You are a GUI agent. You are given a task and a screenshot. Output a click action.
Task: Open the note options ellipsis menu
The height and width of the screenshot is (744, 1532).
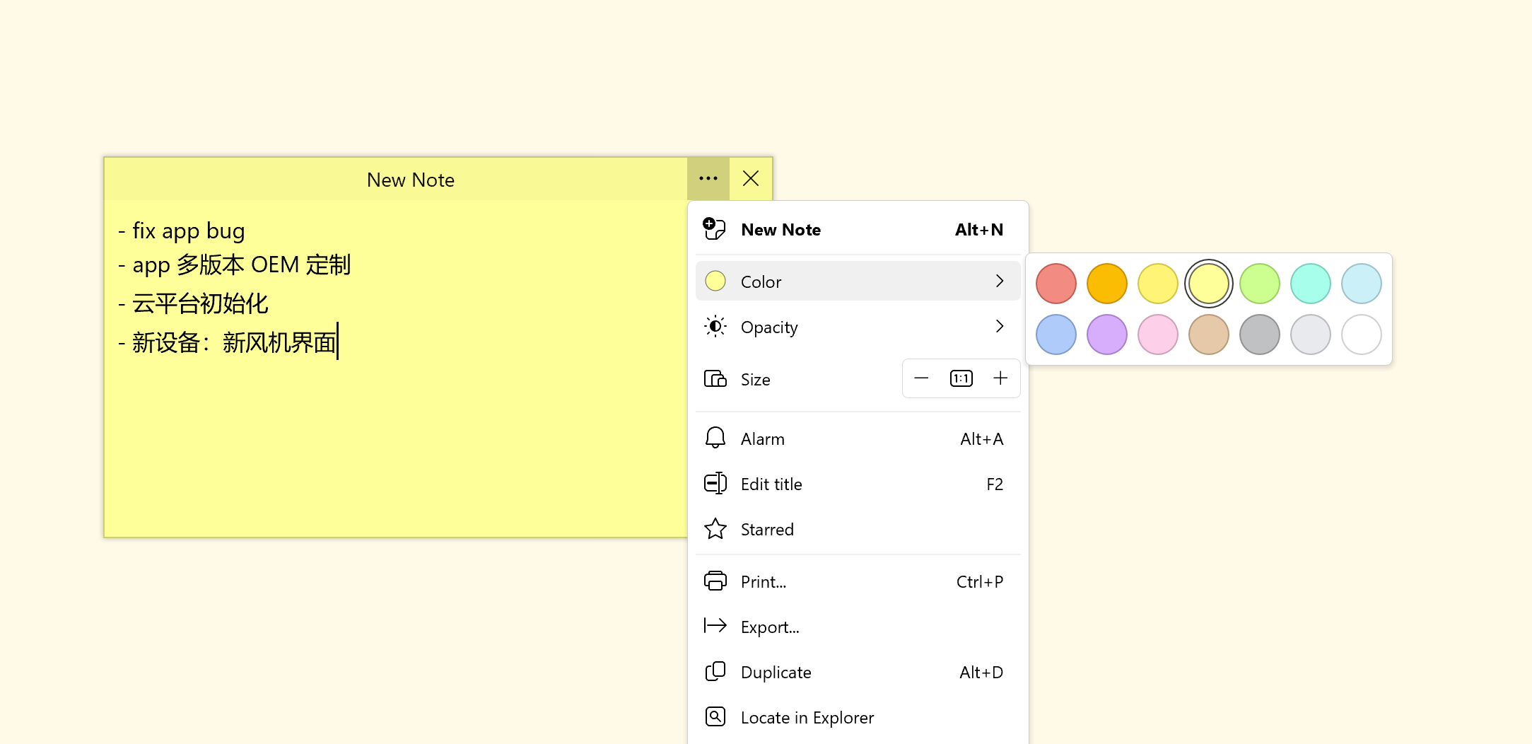point(708,179)
